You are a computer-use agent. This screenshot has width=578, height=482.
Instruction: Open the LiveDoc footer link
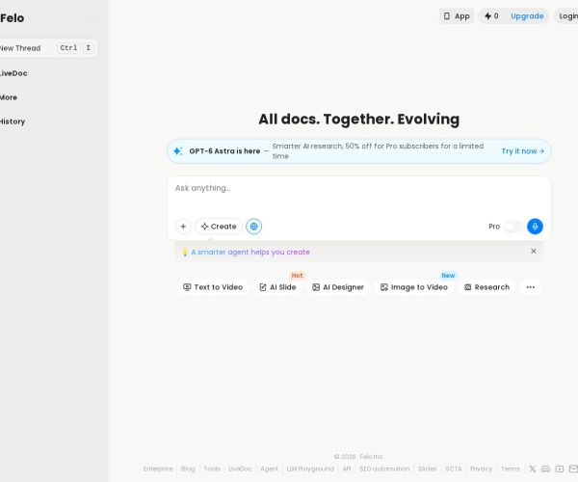click(x=240, y=469)
